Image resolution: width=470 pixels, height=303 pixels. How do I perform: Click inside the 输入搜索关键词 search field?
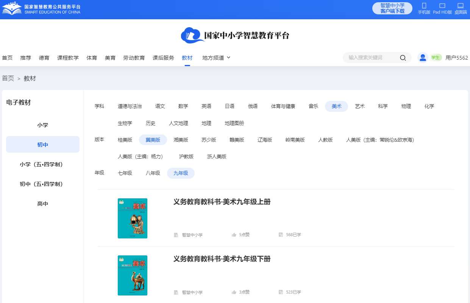pyautogui.click(x=371, y=58)
